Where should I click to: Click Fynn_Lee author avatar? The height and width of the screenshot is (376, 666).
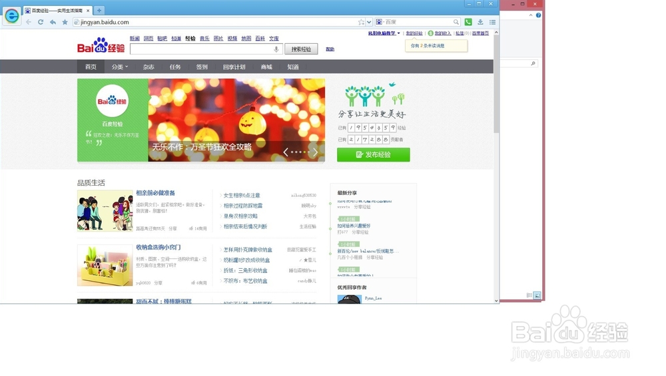349,299
